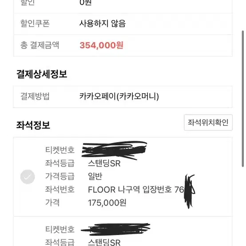Click the 일반 price grade value
Image resolution: width=246 pixels, height=246 pixels.
(x=95, y=176)
